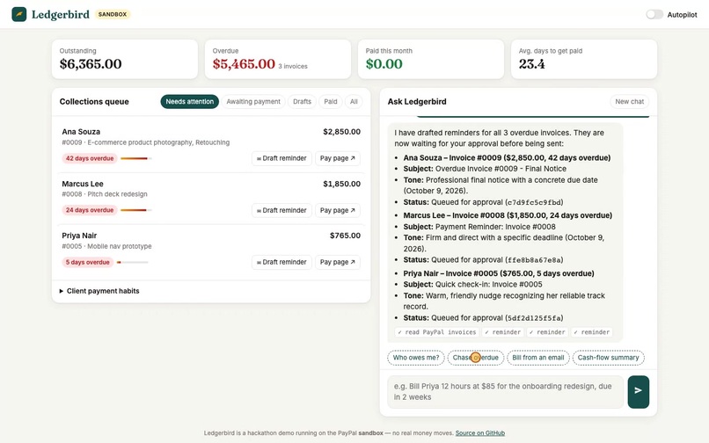Click the Marcus Lee client name in queue
The image size is (709, 443).
point(83,184)
